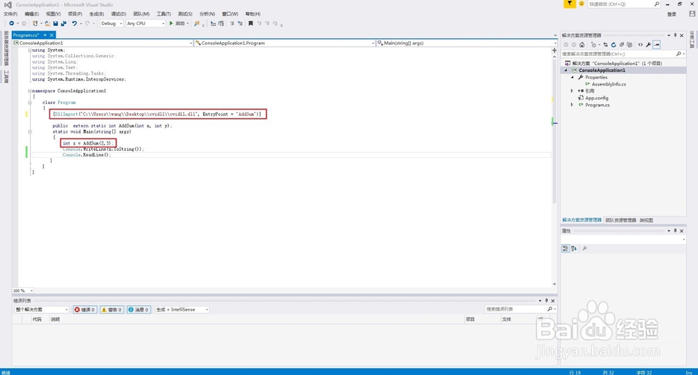This screenshot has height=375, width=698.
Task: Click the Navigate Backward arrow icon
Action: click(12, 23)
